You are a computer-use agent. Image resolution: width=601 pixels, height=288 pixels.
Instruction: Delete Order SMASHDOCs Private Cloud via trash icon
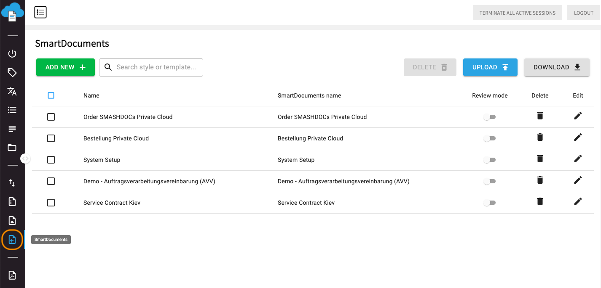[540, 116]
